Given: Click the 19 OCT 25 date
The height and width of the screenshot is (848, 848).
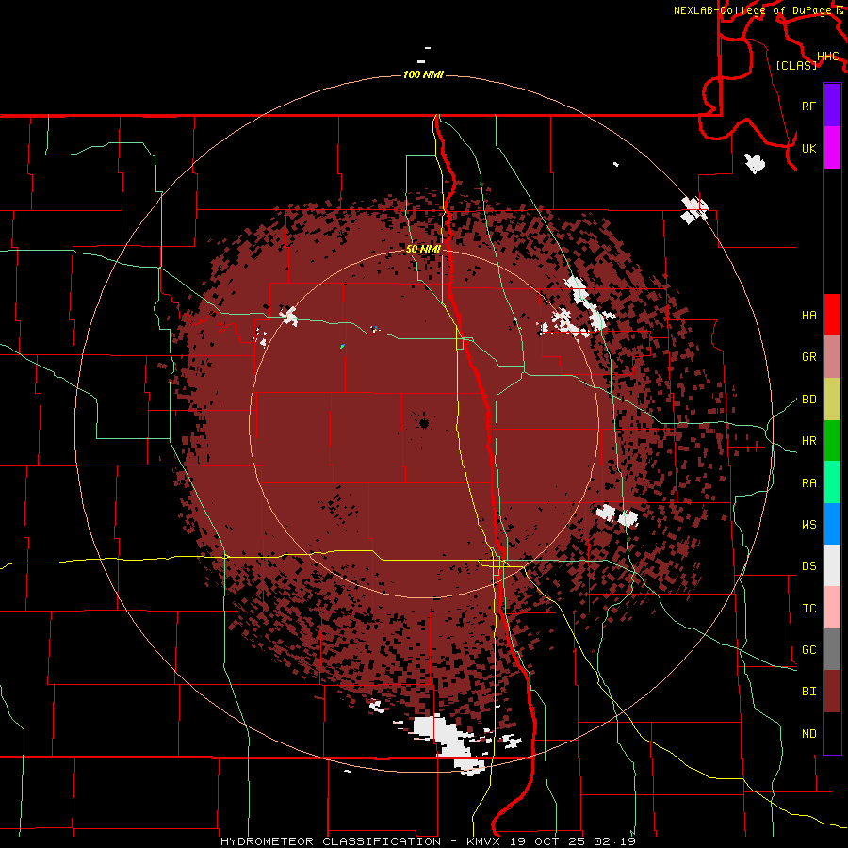Looking at the screenshot, I should (x=548, y=841).
